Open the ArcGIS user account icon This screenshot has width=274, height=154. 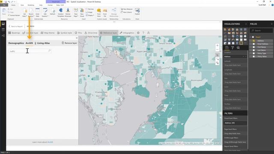tap(149, 33)
